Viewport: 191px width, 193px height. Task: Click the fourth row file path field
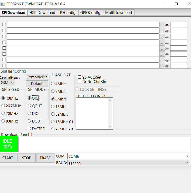click(x=83, y=42)
